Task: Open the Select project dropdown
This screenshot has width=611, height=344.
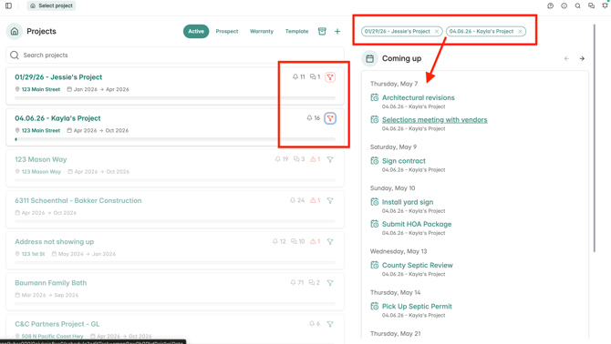Action: tap(51, 5)
